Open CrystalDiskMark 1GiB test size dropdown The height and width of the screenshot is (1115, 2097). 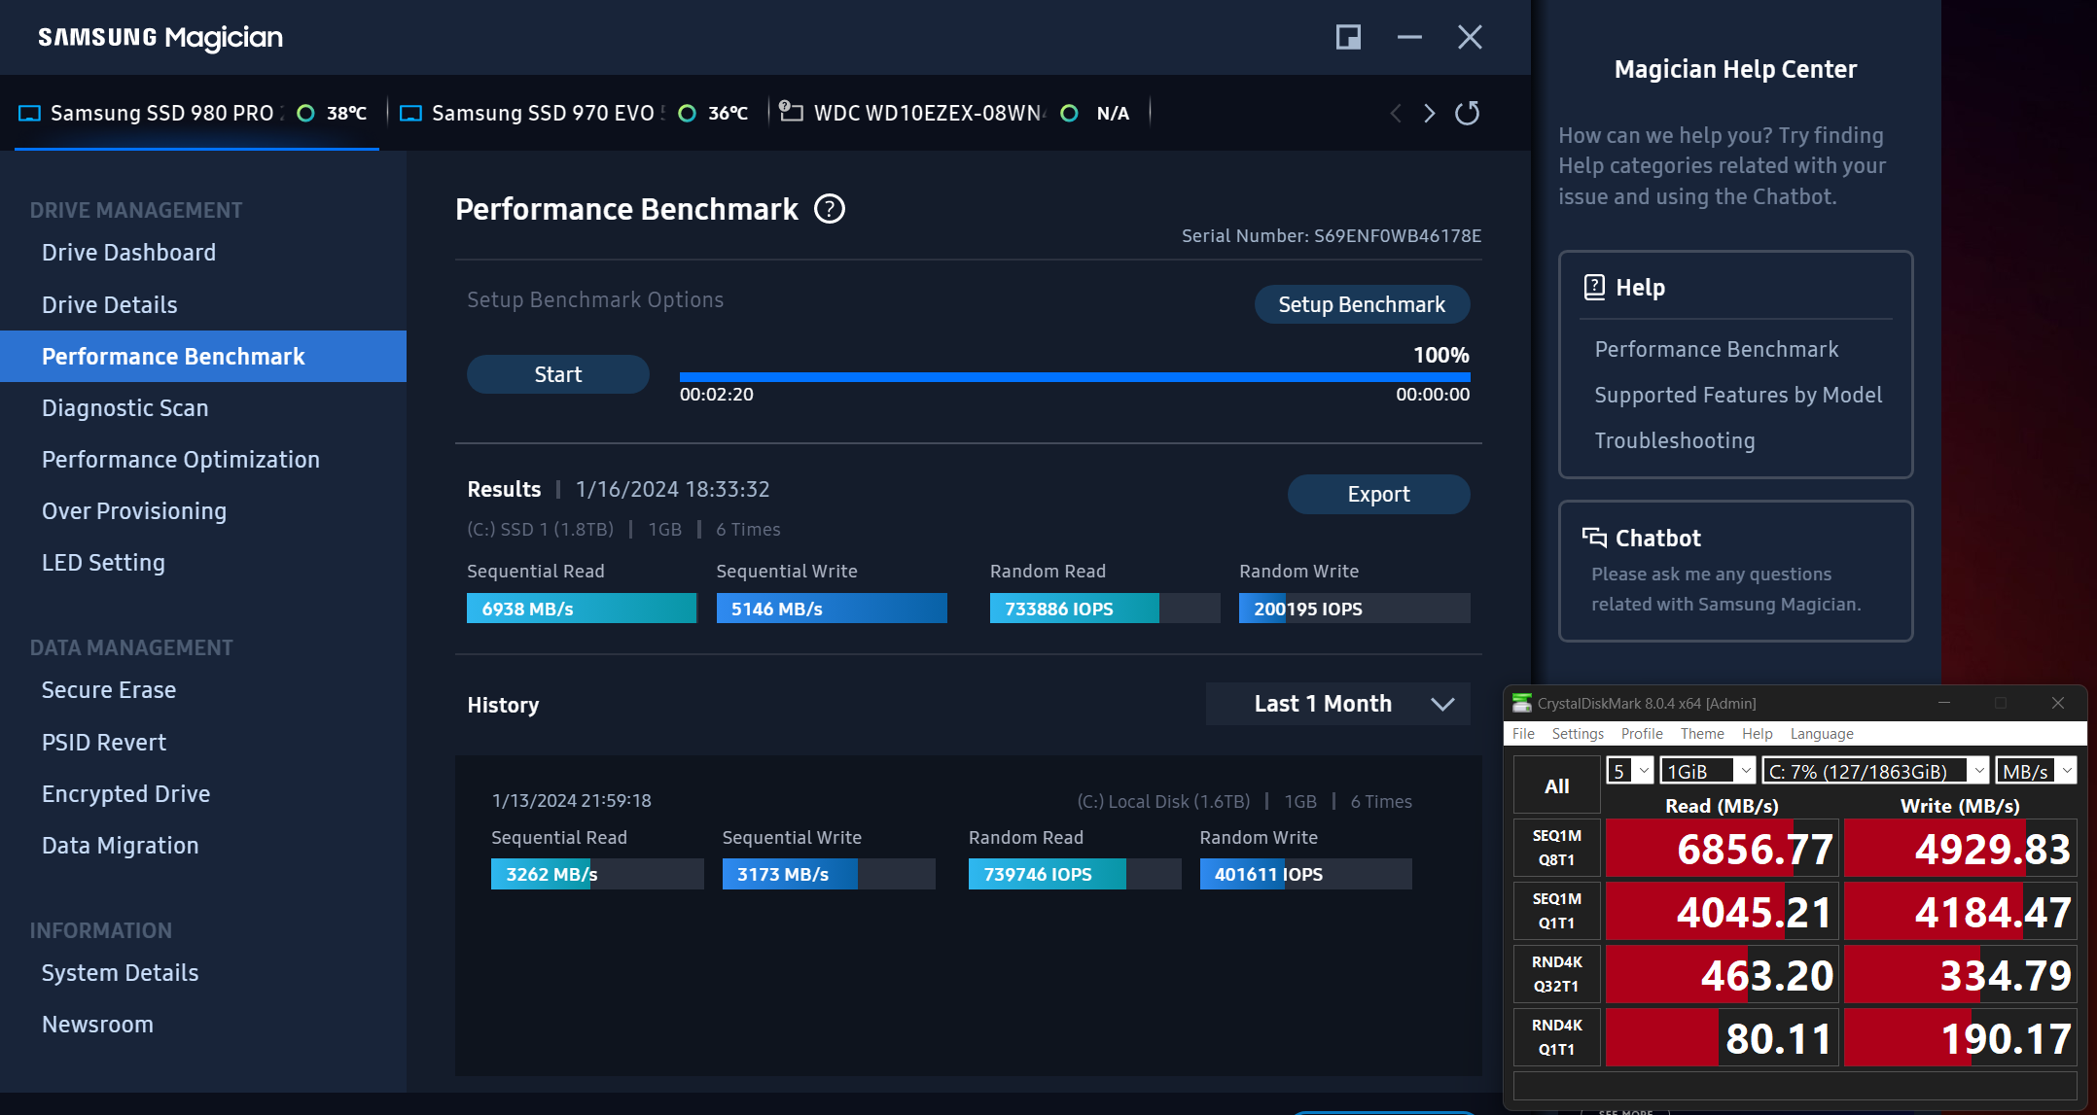[1707, 771]
